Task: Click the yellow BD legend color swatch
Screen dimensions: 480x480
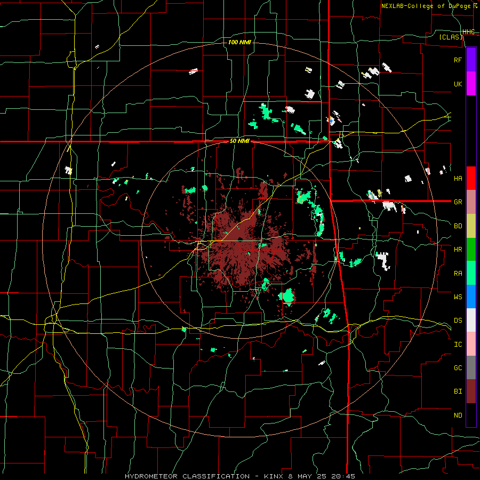Action: click(471, 226)
